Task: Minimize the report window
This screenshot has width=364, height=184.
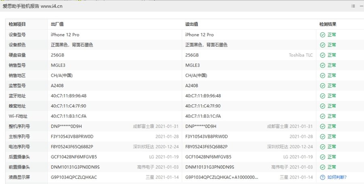Action: point(361,6)
